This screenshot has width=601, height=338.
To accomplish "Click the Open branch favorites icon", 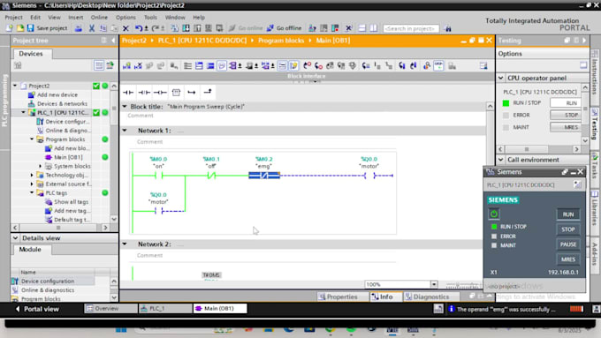I will pyautogui.click(x=192, y=93).
